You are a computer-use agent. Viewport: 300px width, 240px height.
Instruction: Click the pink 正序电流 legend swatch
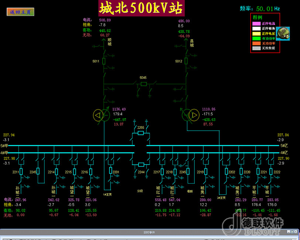256,23
